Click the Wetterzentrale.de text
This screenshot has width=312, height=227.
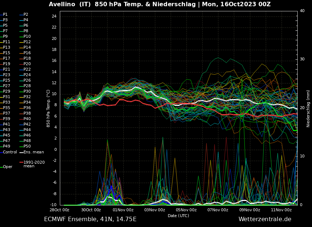coord(265,219)
